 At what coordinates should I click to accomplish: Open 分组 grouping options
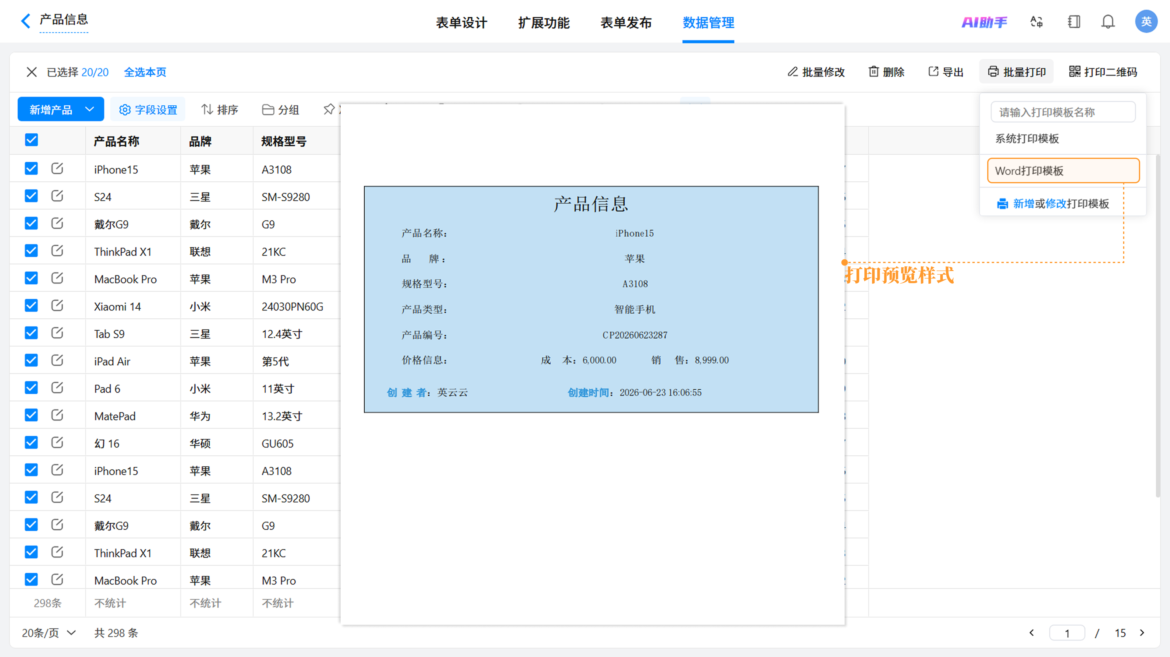280,109
